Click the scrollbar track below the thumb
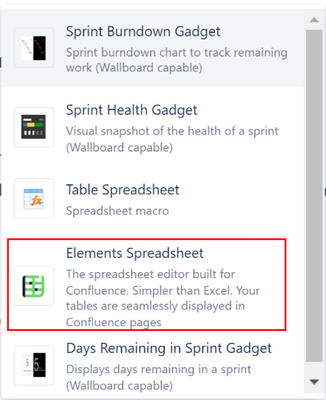Image resolution: width=326 pixels, height=400 pixels. tap(314, 368)
